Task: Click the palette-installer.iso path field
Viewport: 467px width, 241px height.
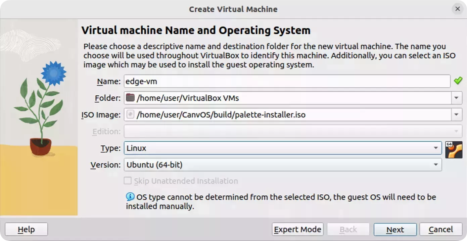Action: (235, 114)
